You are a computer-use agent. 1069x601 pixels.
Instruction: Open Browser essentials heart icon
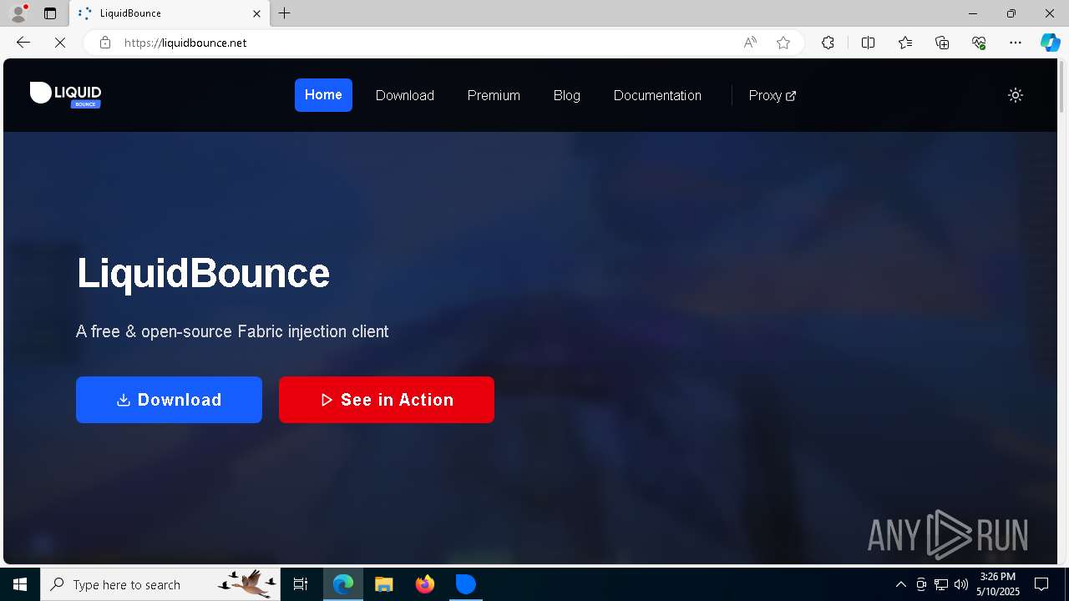coord(979,43)
